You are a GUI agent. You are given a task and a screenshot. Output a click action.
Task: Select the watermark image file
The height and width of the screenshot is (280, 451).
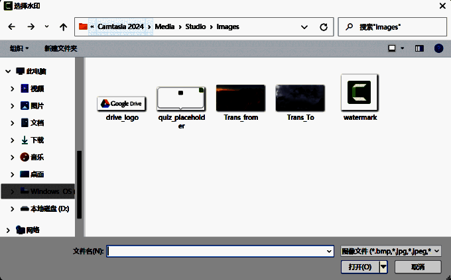(360, 97)
